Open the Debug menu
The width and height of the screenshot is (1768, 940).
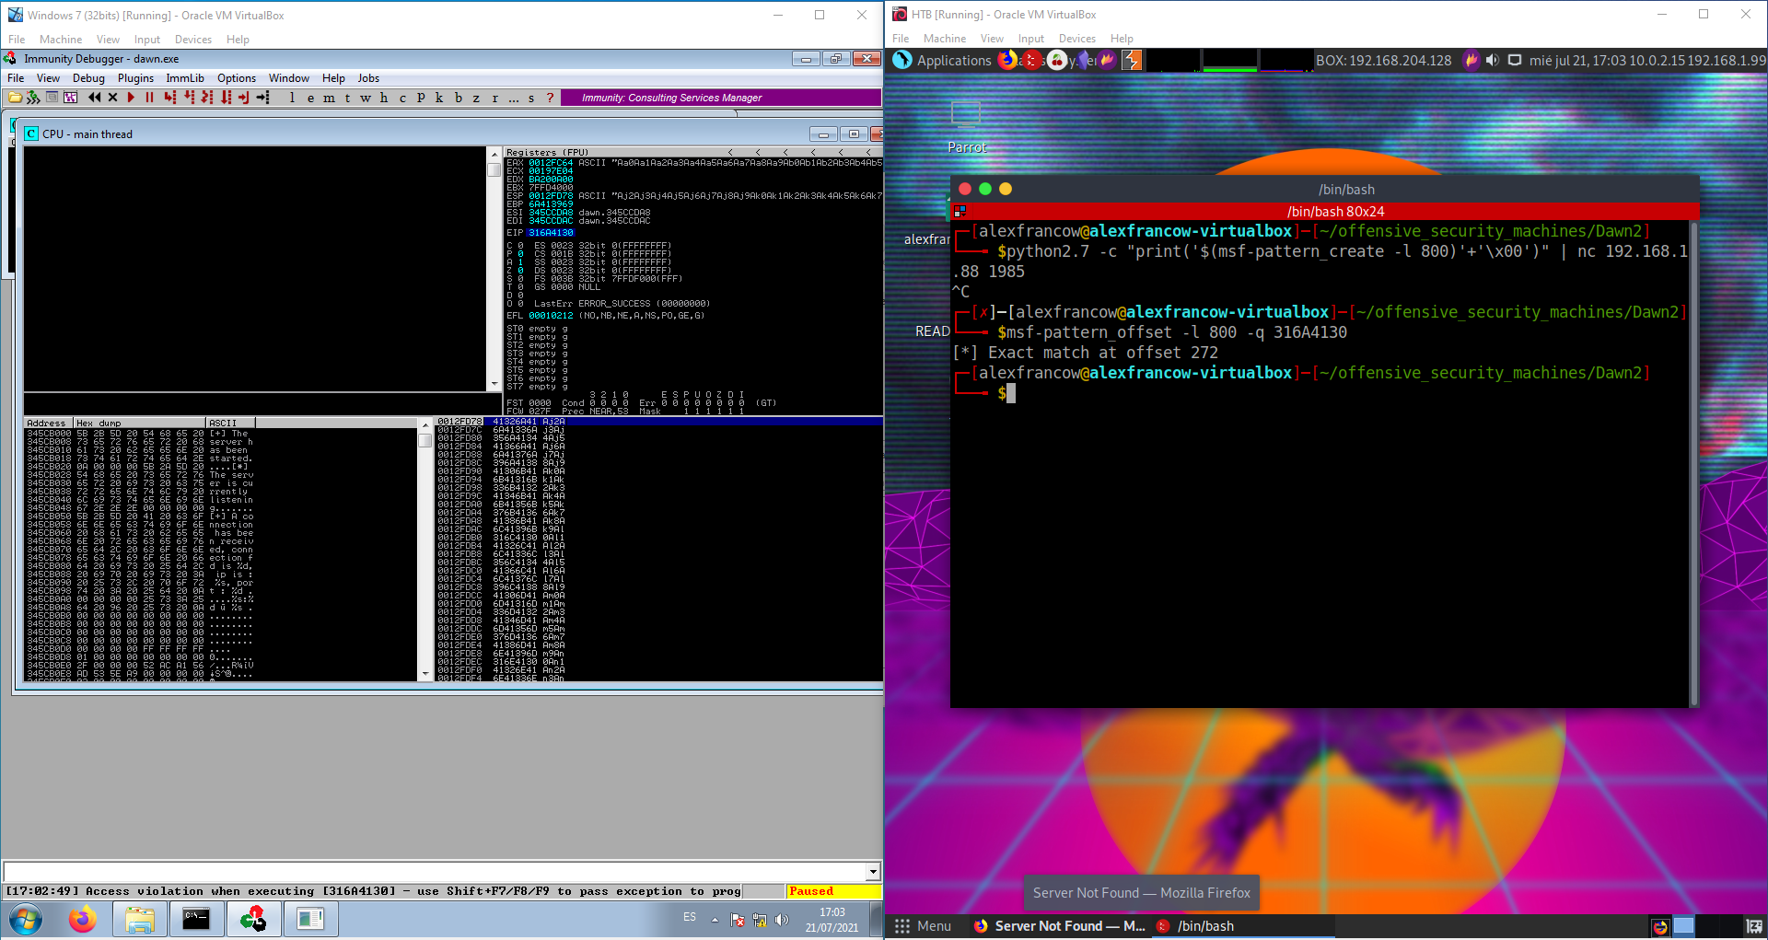pos(88,78)
